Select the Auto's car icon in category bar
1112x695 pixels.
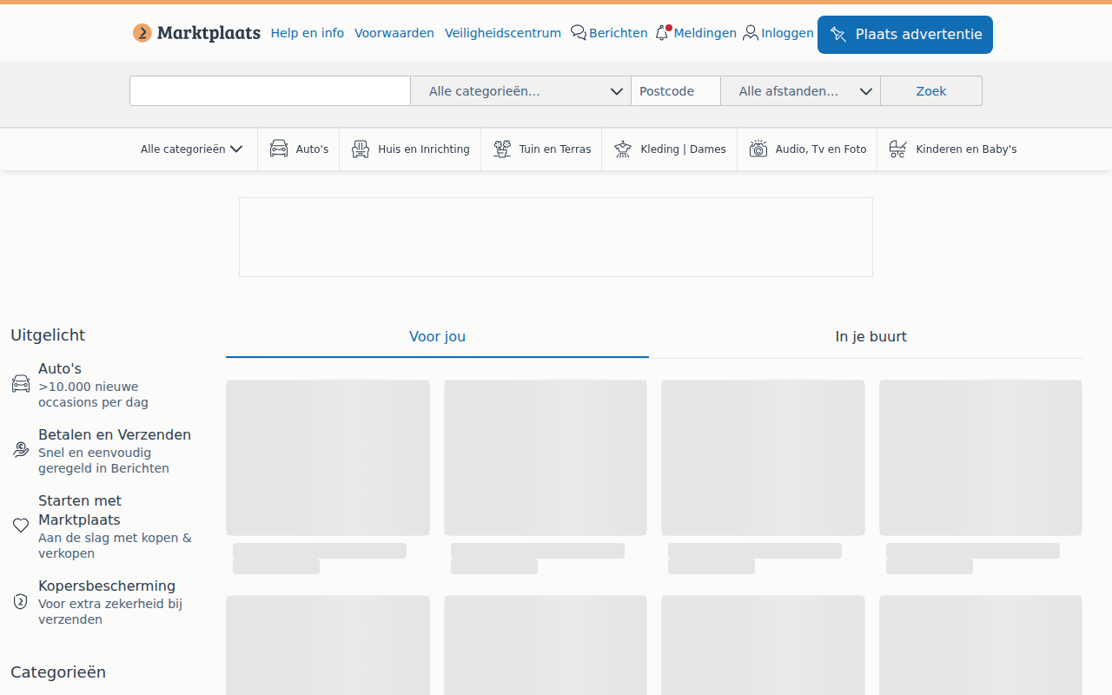[279, 149]
